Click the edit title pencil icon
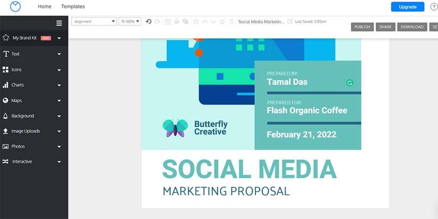This screenshot has height=219, width=438. pyautogui.click(x=290, y=21)
